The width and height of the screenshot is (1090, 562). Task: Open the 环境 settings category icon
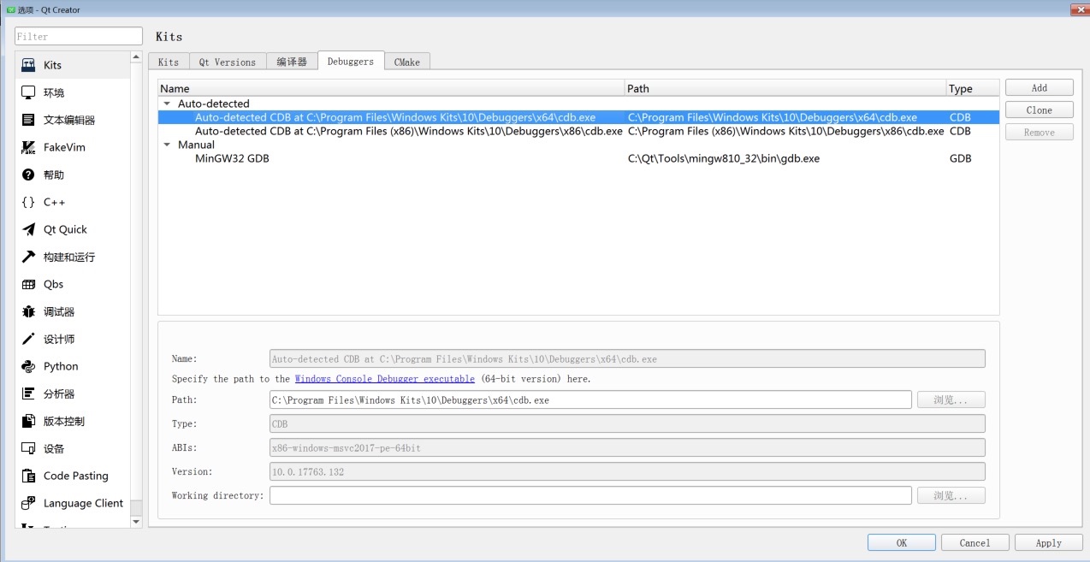coord(28,92)
